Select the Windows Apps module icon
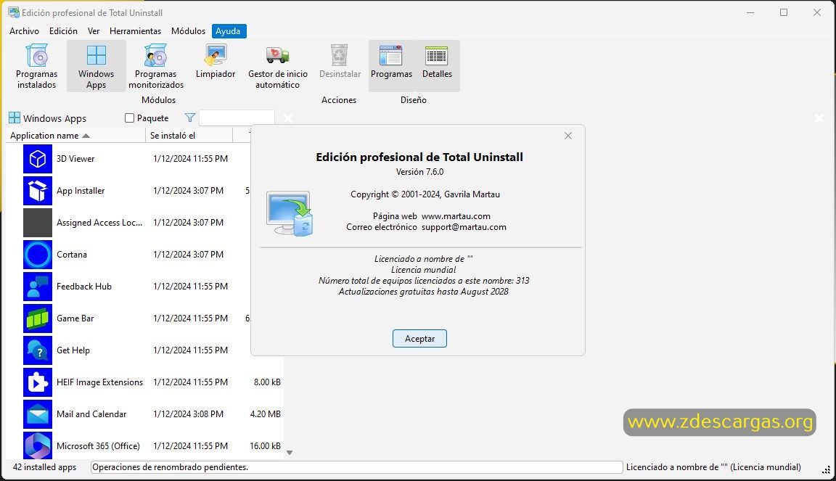The image size is (836, 481). pos(96,55)
